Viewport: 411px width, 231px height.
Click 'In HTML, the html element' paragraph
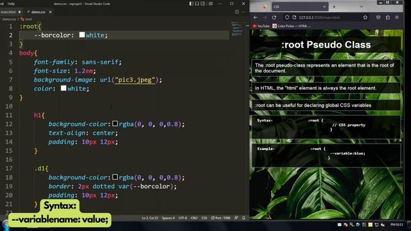pos(326,88)
